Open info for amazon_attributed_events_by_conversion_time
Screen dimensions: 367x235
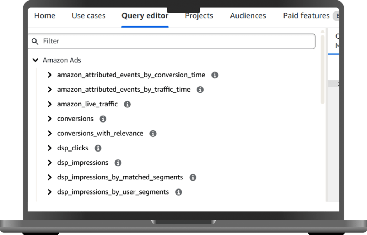(x=215, y=75)
